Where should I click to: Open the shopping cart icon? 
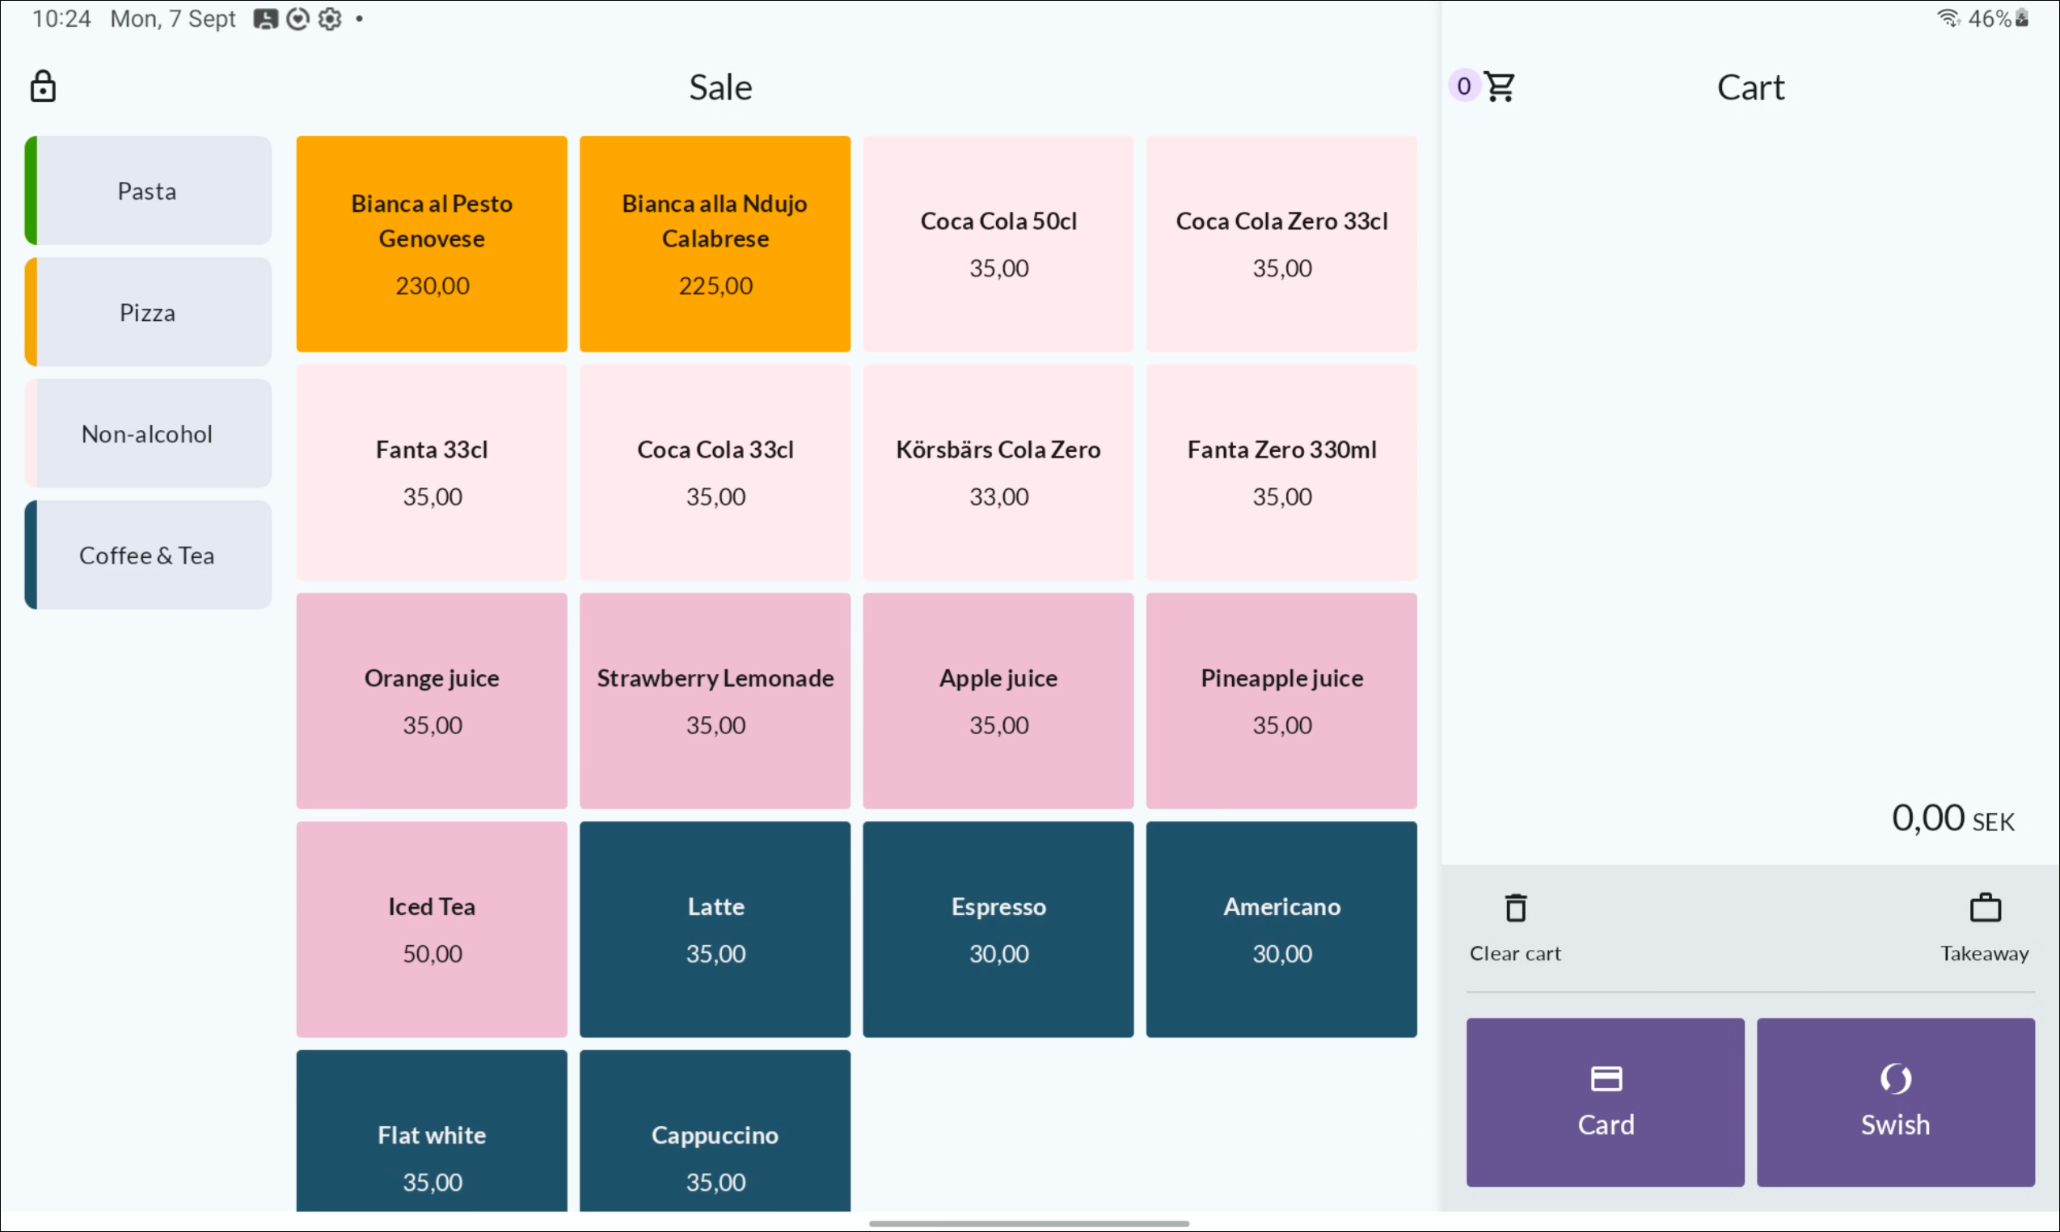[1500, 86]
